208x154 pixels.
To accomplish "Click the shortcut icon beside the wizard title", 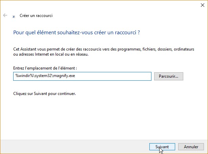I will [x=14, y=16].
